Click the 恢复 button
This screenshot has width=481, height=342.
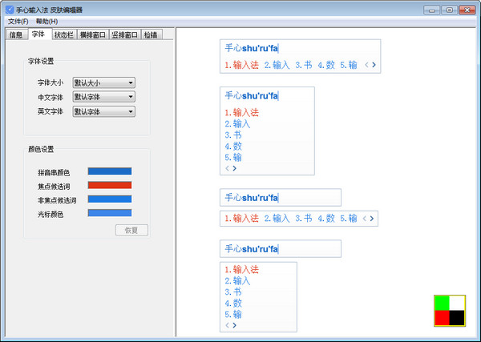click(131, 230)
